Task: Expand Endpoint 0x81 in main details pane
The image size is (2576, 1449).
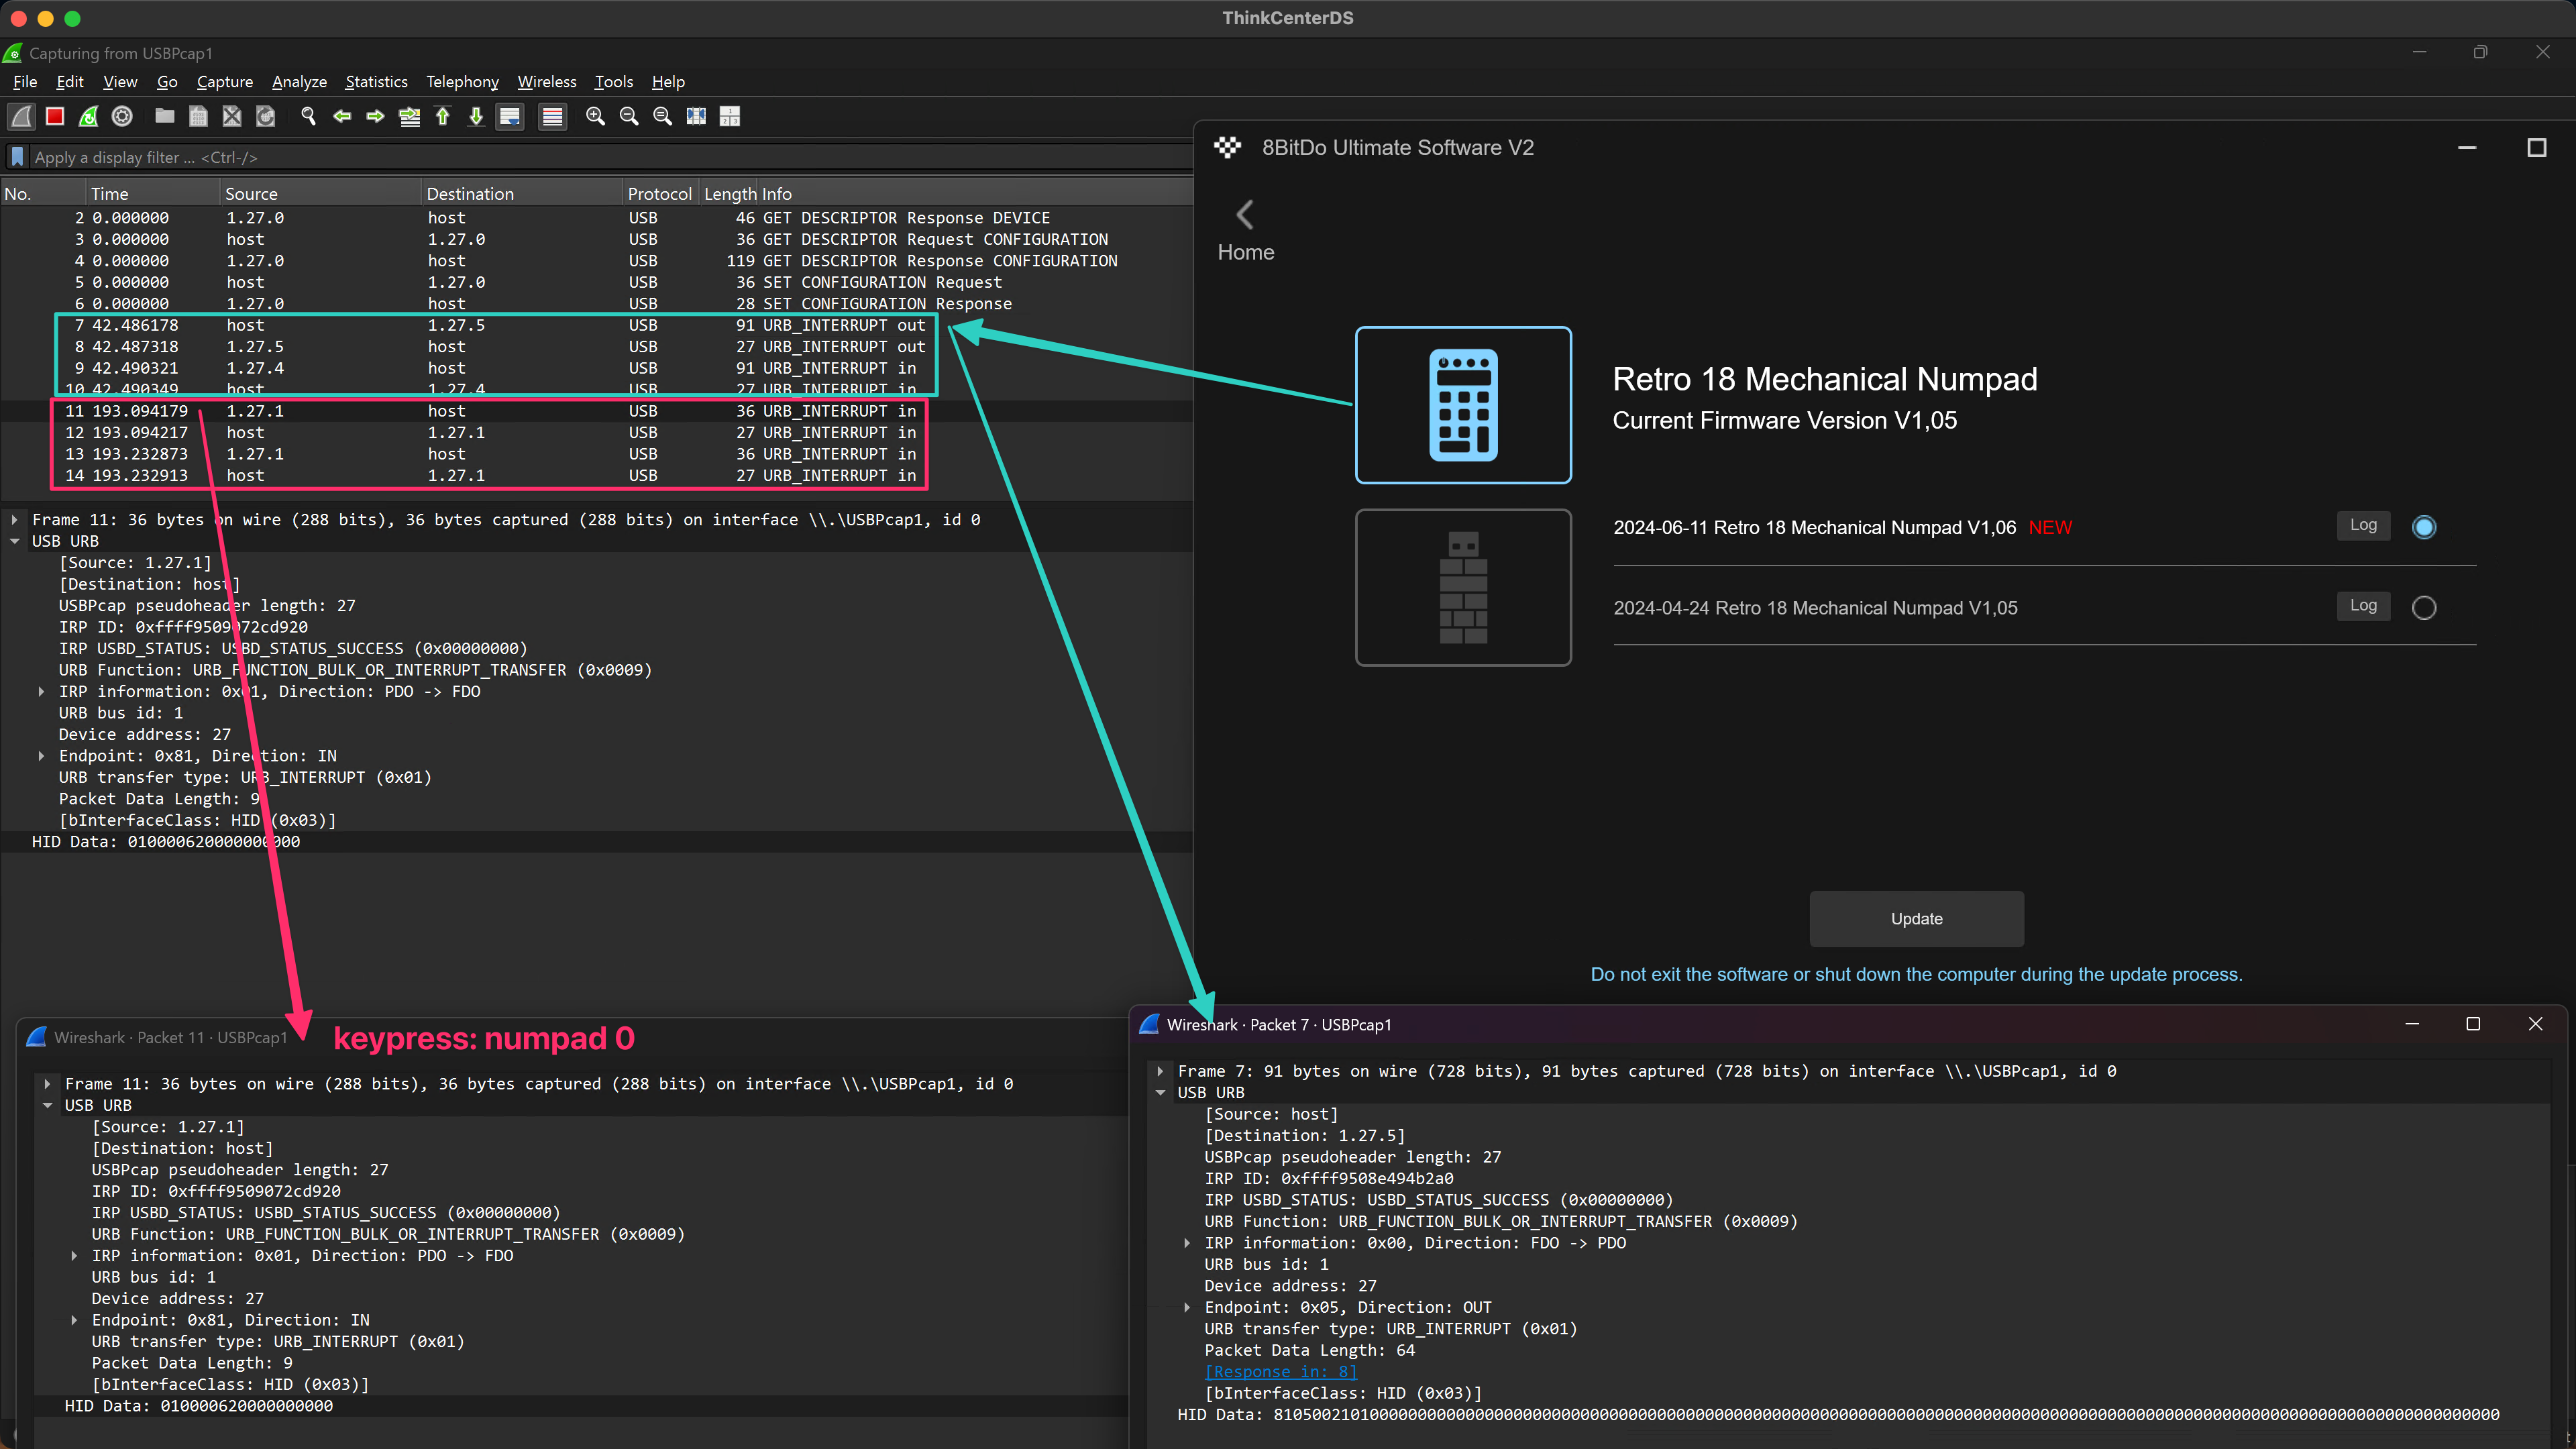Action: click(x=41, y=756)
